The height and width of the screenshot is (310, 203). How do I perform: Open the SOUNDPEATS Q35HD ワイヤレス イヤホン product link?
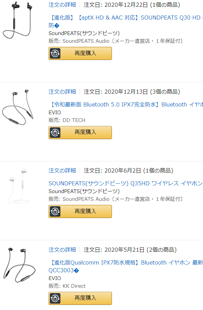125,183
